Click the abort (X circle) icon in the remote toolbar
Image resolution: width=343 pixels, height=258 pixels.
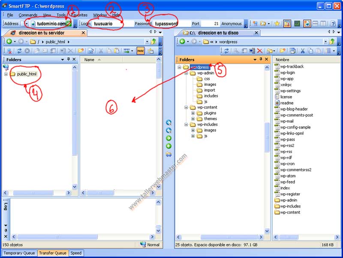point(27,51)
